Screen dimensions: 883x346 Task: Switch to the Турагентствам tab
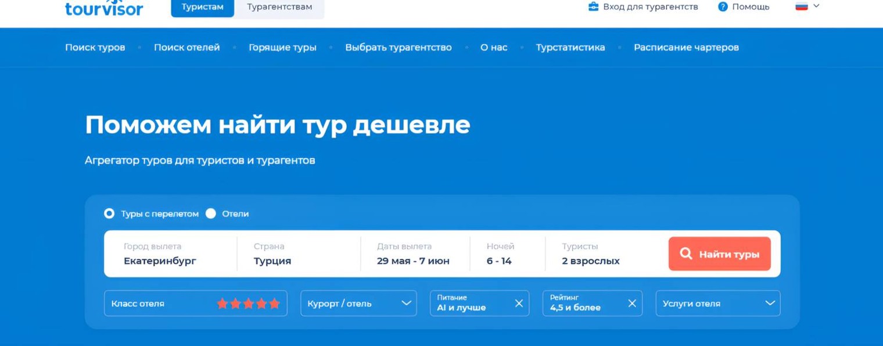pyautogui.click(x=279, y=7)
